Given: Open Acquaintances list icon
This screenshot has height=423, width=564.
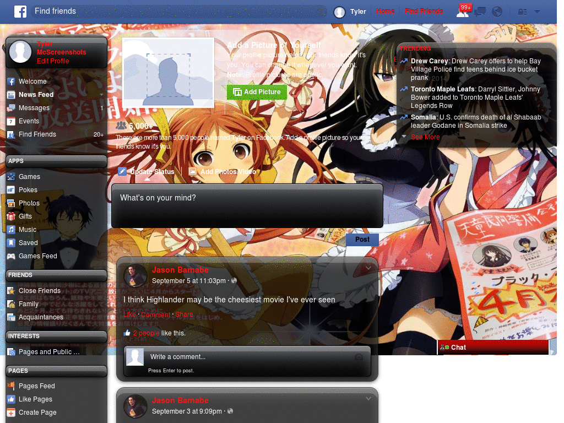Looking at the screenshot, I should click(x=11, y=317).
